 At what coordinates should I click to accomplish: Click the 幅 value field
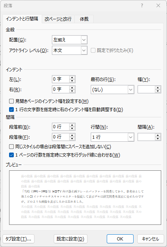click(146, 89)
